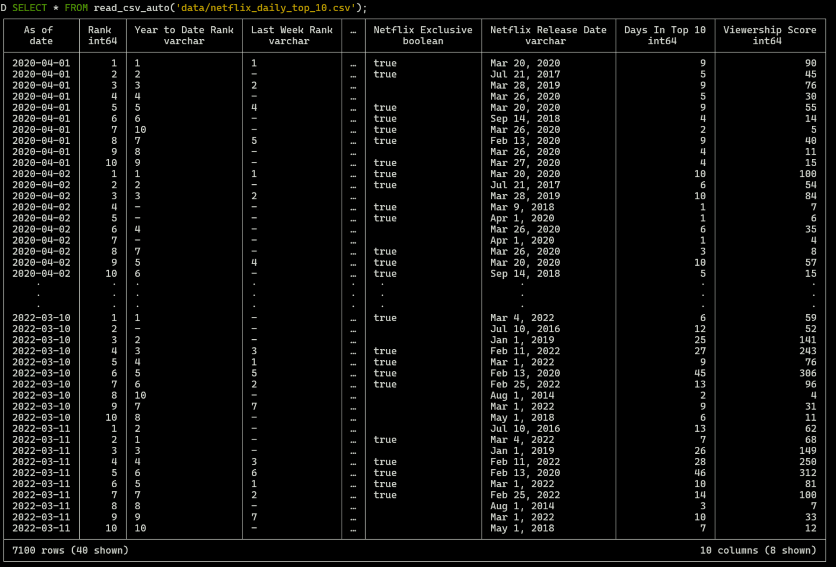This screenshot has height=567, width=836.
Task: Click release date 'Jul 10, 2016' in 2022-03-11 row
Action: [x=525, y=429]
